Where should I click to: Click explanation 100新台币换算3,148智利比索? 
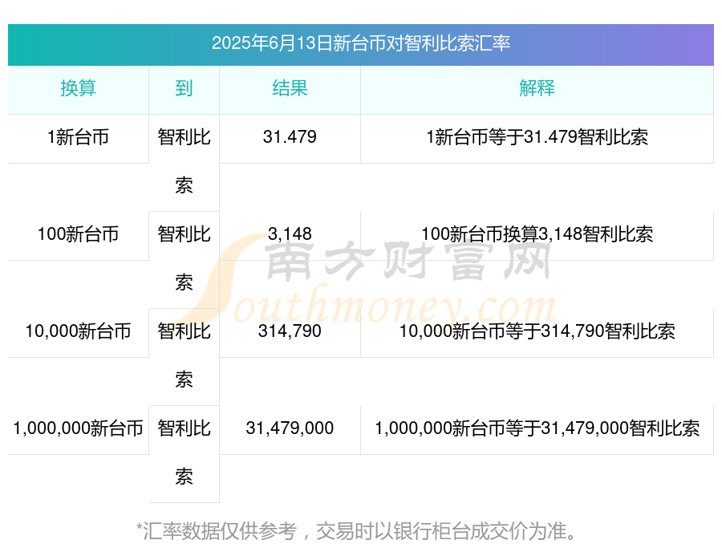coord(537,234)
